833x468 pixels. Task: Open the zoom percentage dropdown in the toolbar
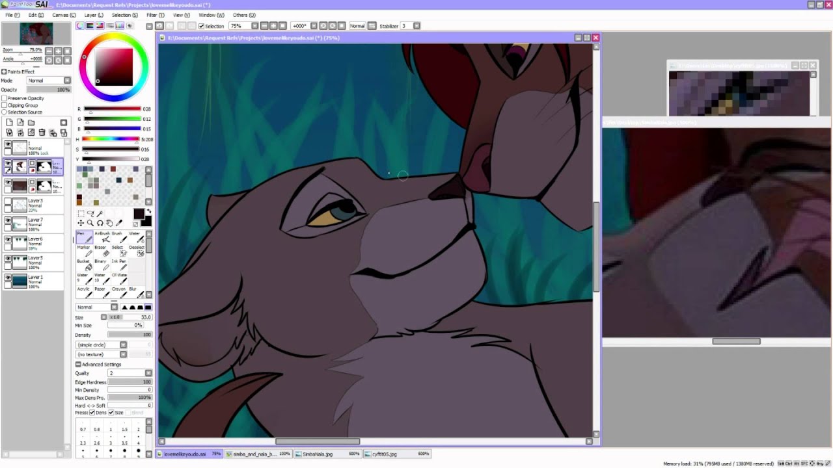coord(254,26)
